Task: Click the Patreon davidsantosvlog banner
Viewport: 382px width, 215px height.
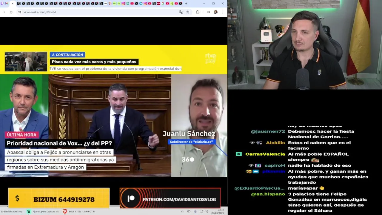Action: click(x=170, y=198)
